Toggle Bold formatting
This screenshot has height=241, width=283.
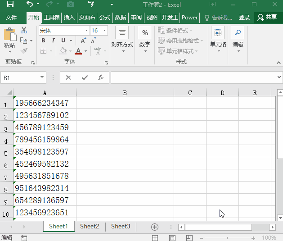coord(43,41)
